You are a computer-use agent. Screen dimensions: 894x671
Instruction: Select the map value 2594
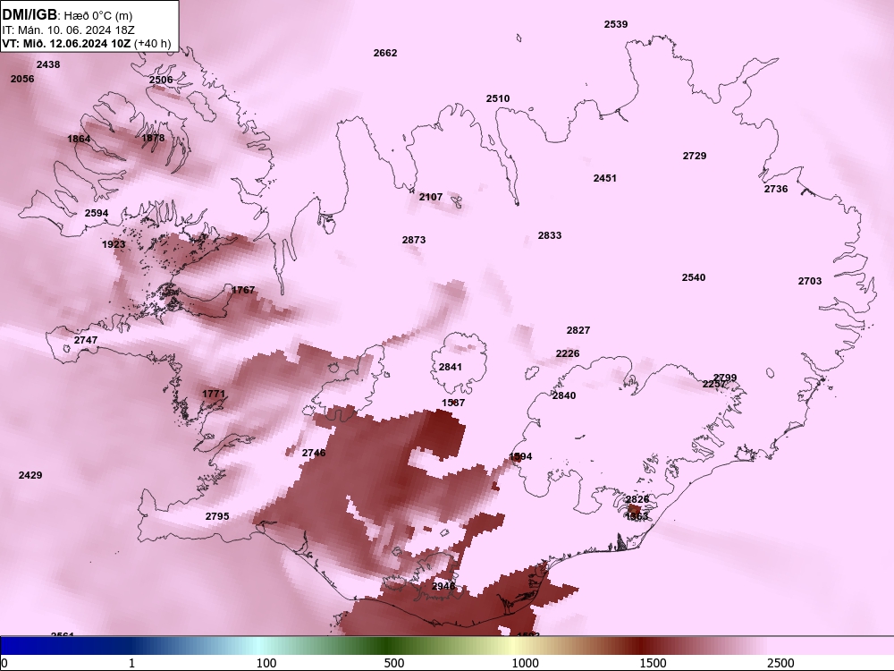coord(97,213)
